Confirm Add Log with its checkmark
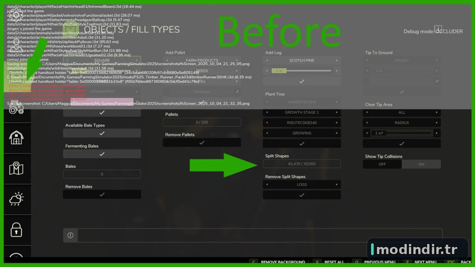 [302, 81]
